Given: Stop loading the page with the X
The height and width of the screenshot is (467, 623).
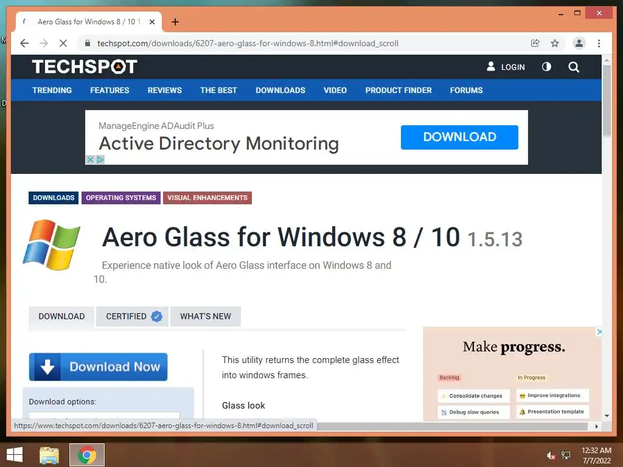Looking at the screenshot, I should pos(63,43).
